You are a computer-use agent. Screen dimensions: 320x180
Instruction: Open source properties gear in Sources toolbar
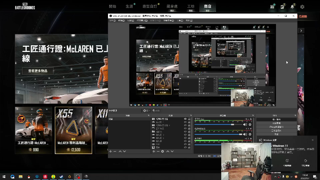162,152
